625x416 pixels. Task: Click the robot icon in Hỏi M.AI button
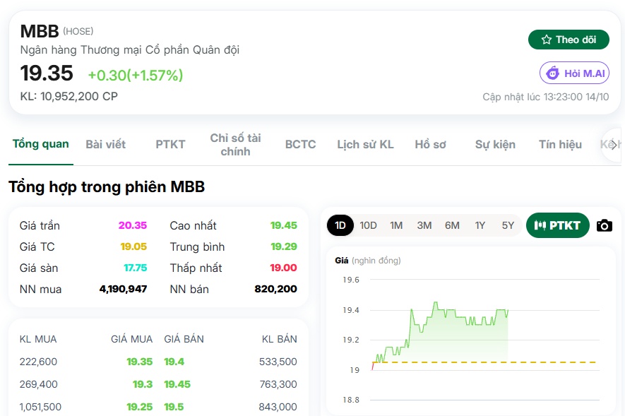click(x=552, y=73)
